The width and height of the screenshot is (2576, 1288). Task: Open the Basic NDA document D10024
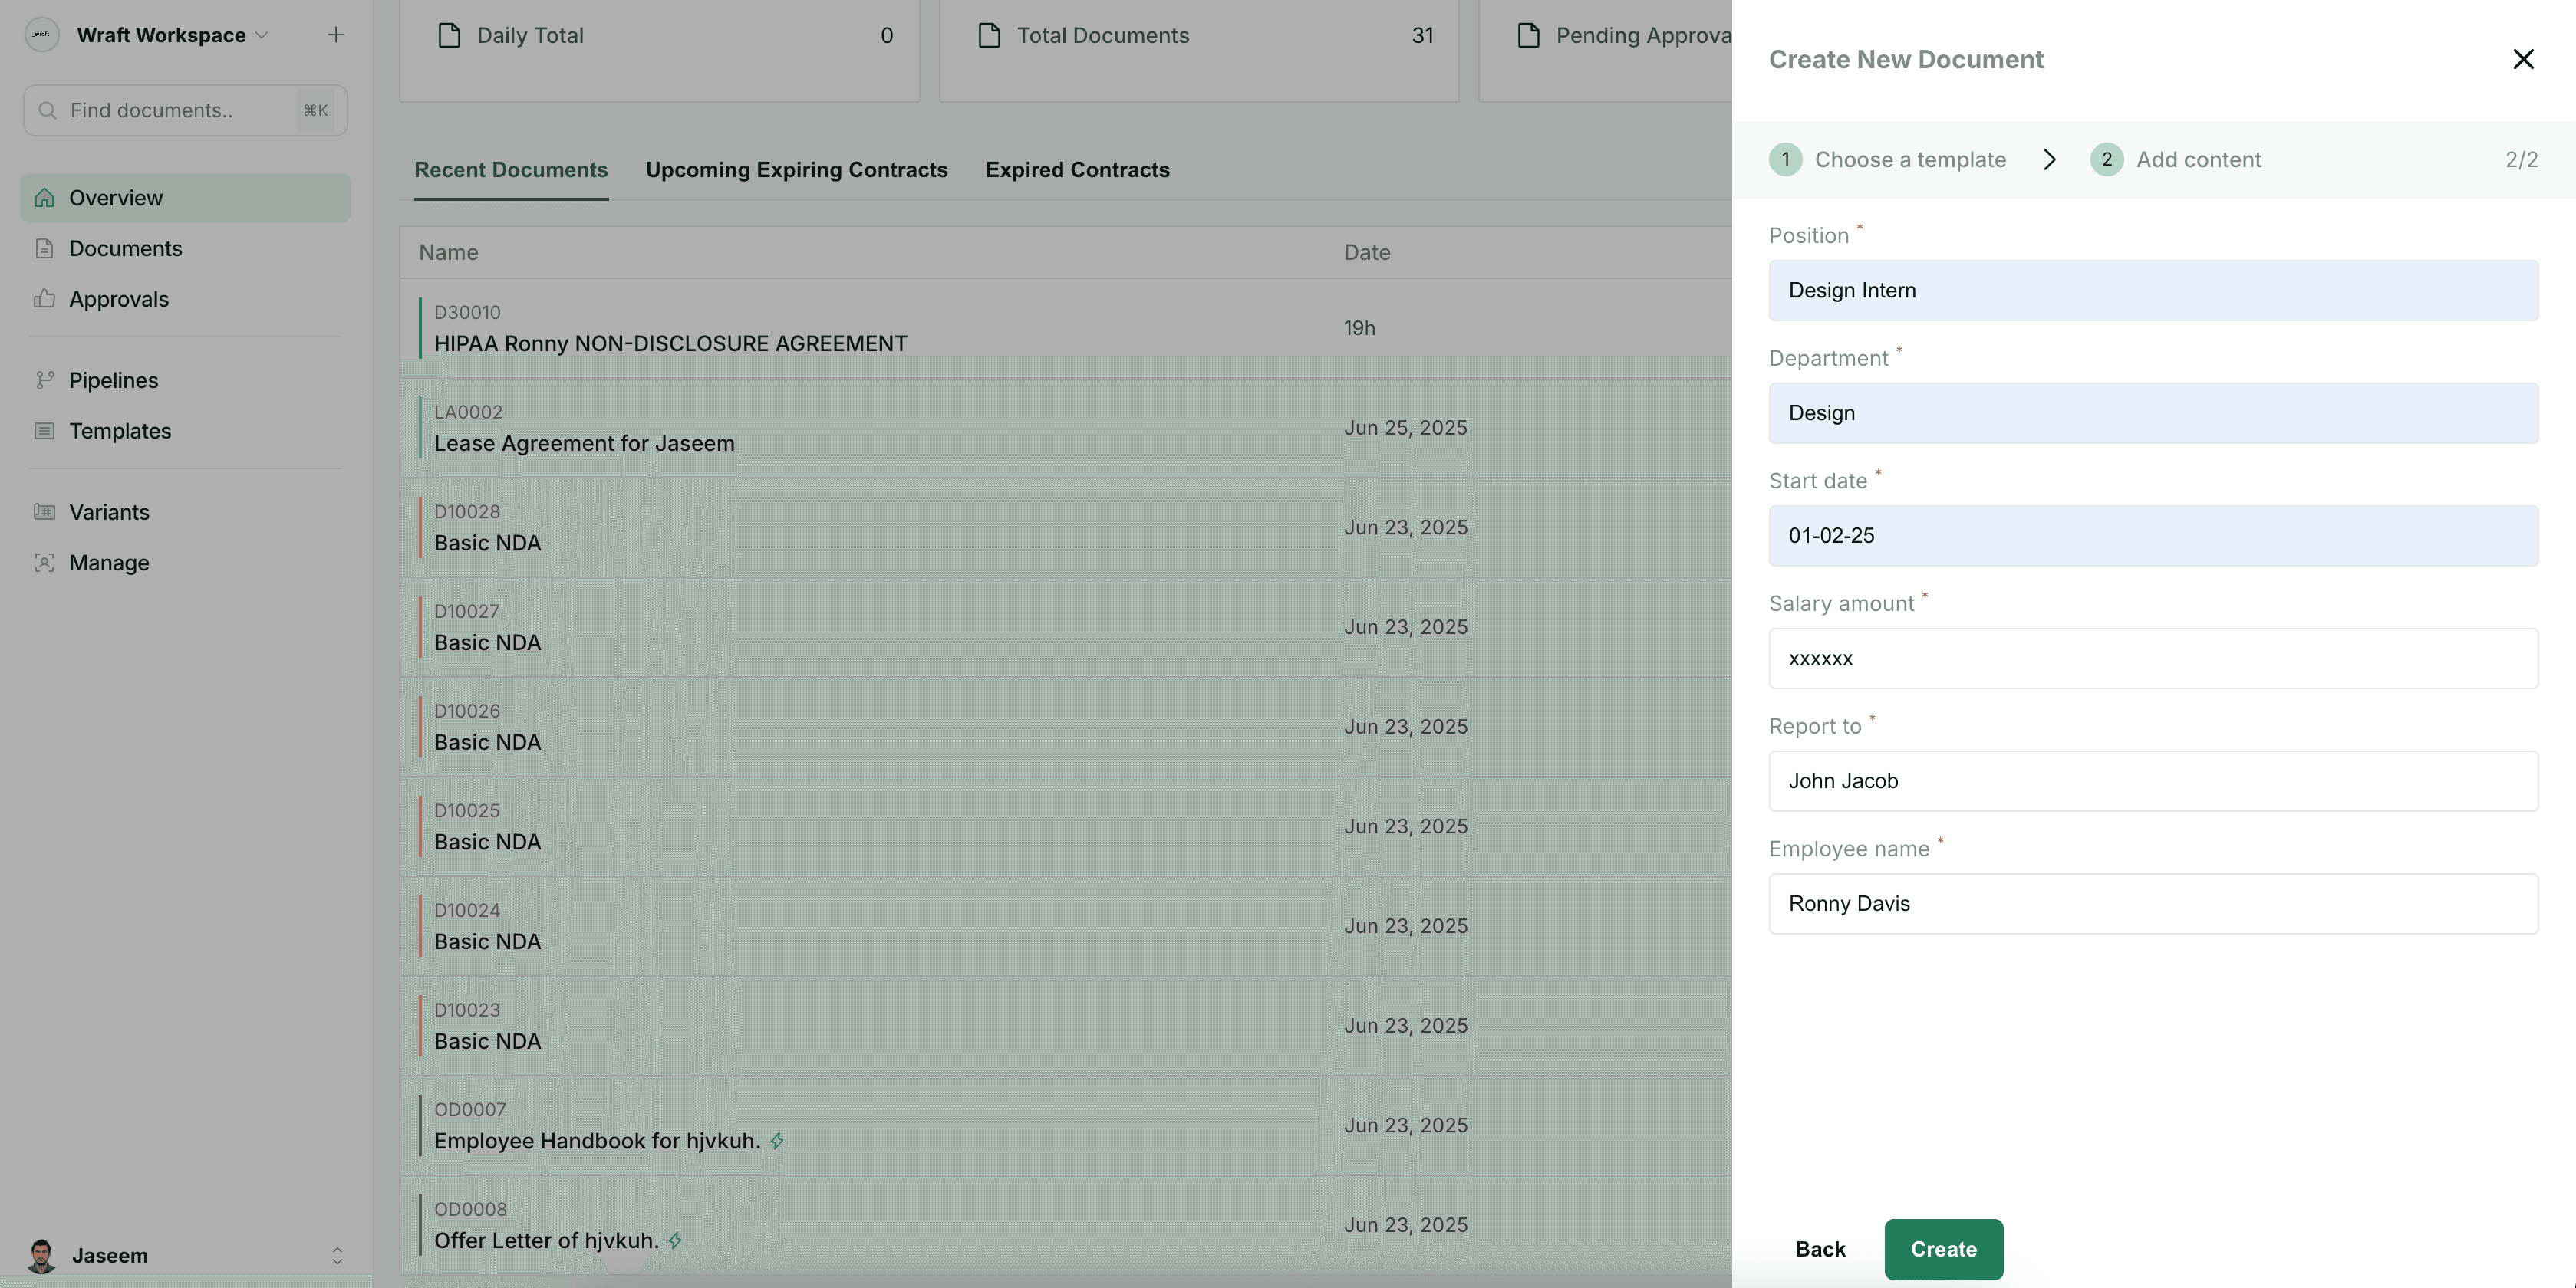point(487,941)
